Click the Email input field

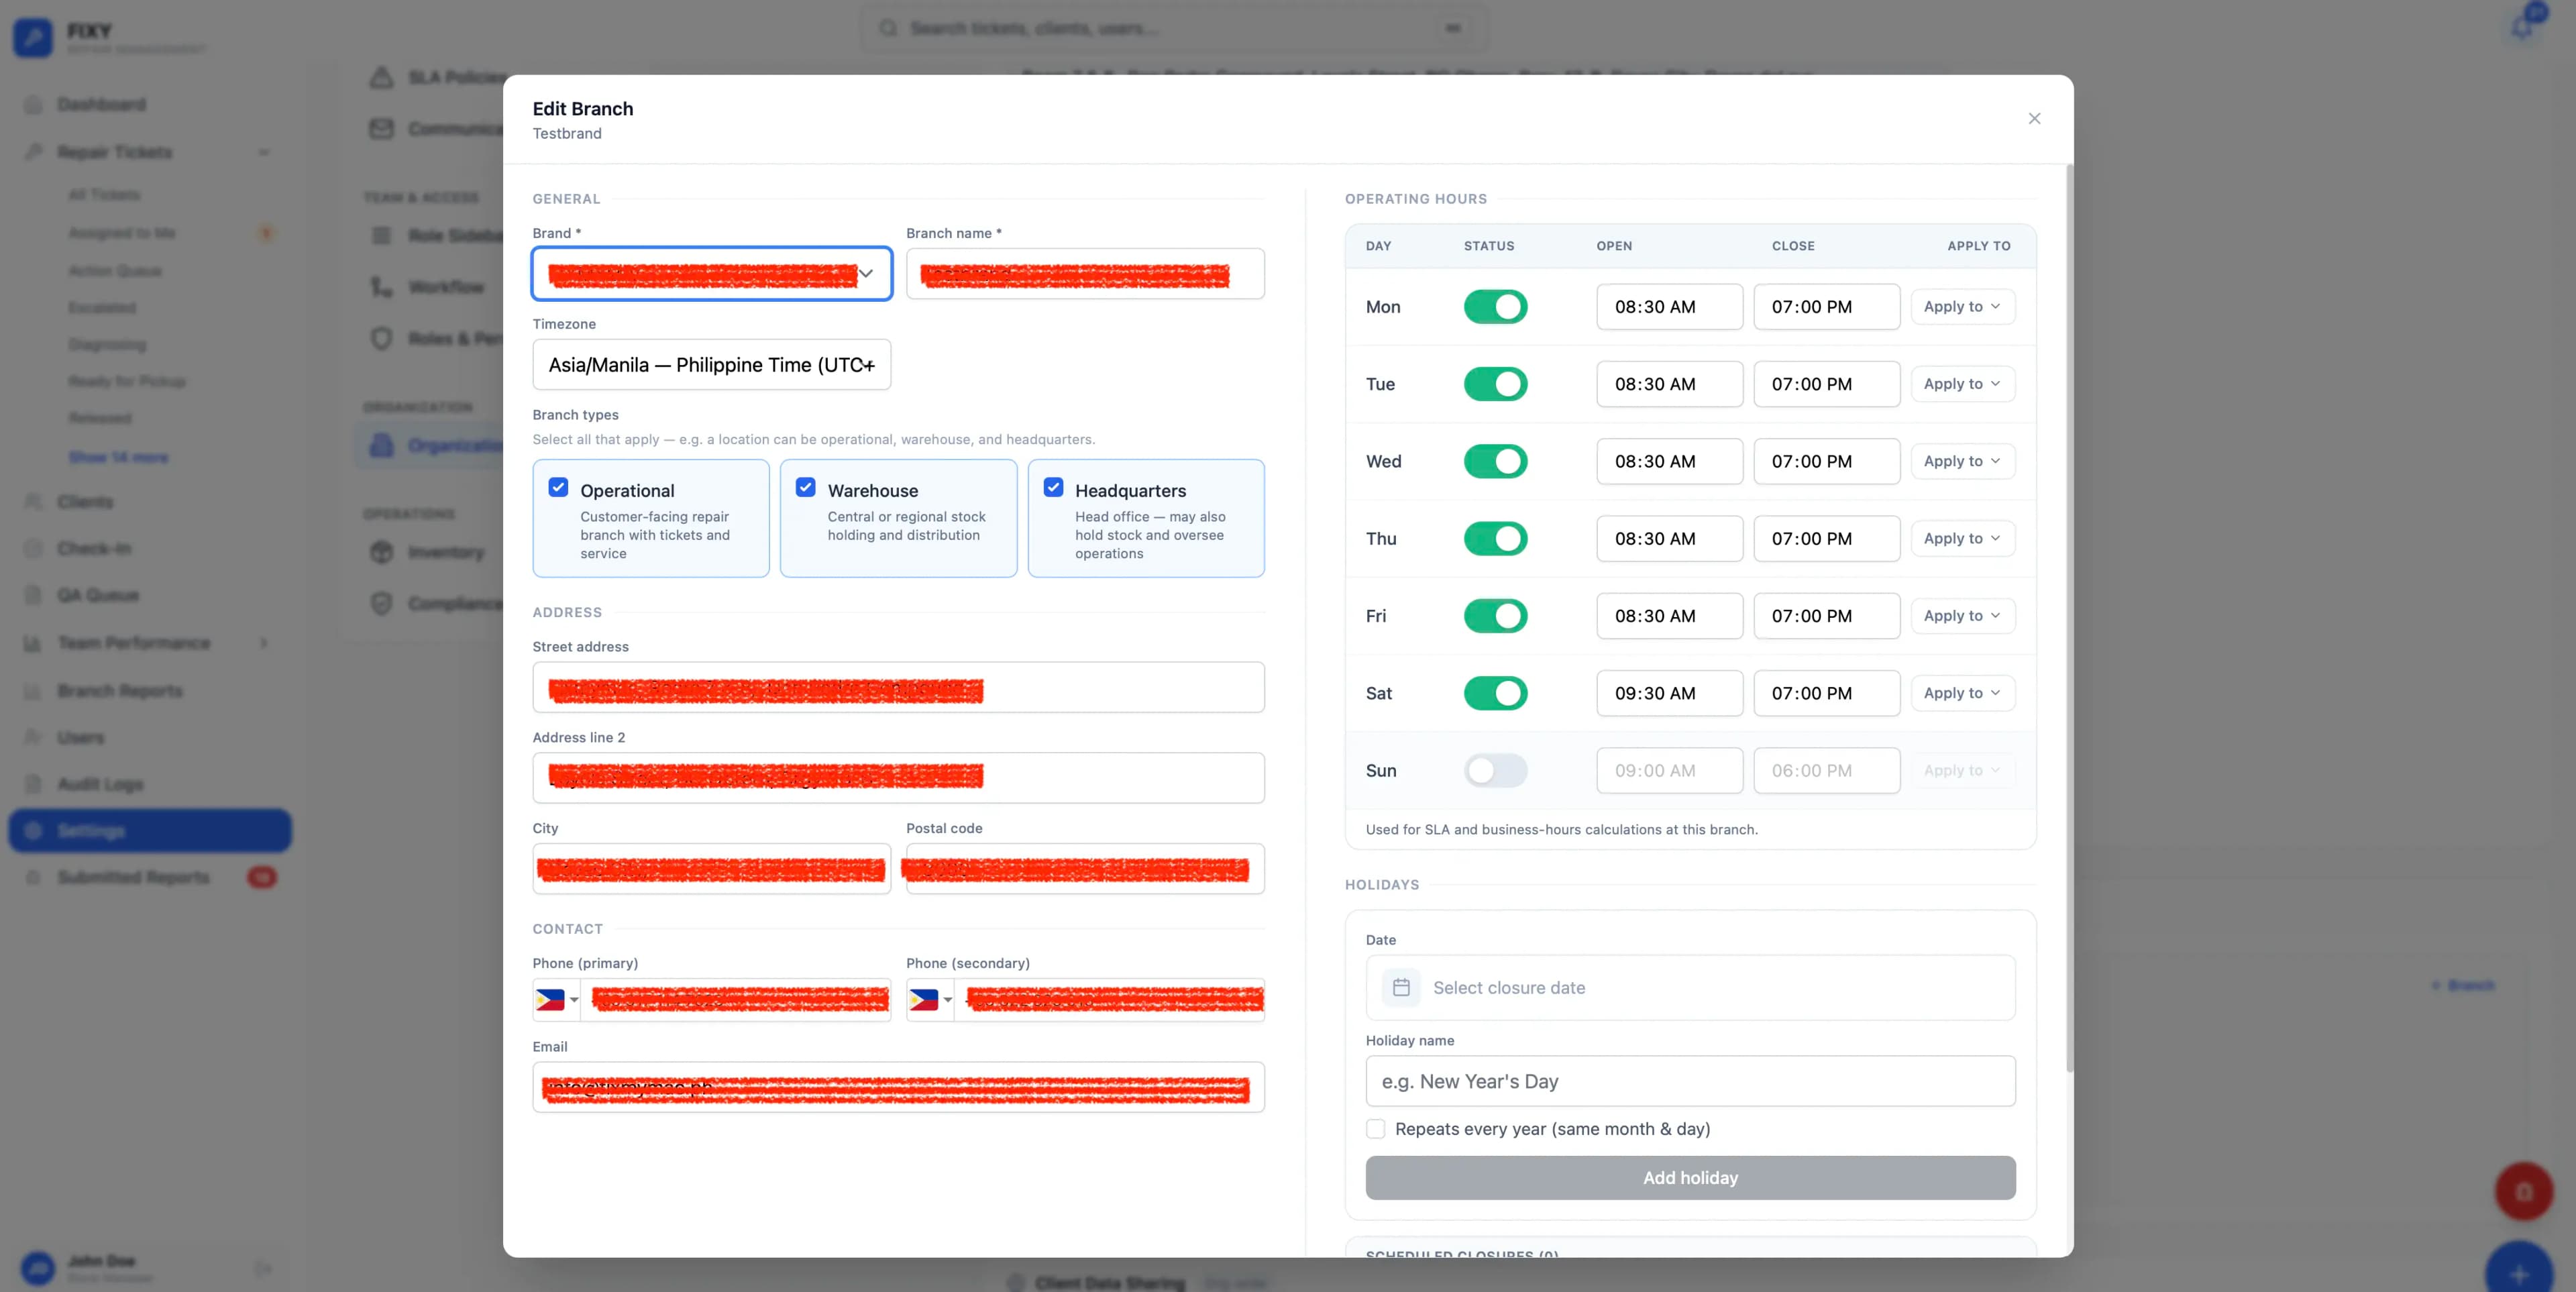tap(898, 1087)
